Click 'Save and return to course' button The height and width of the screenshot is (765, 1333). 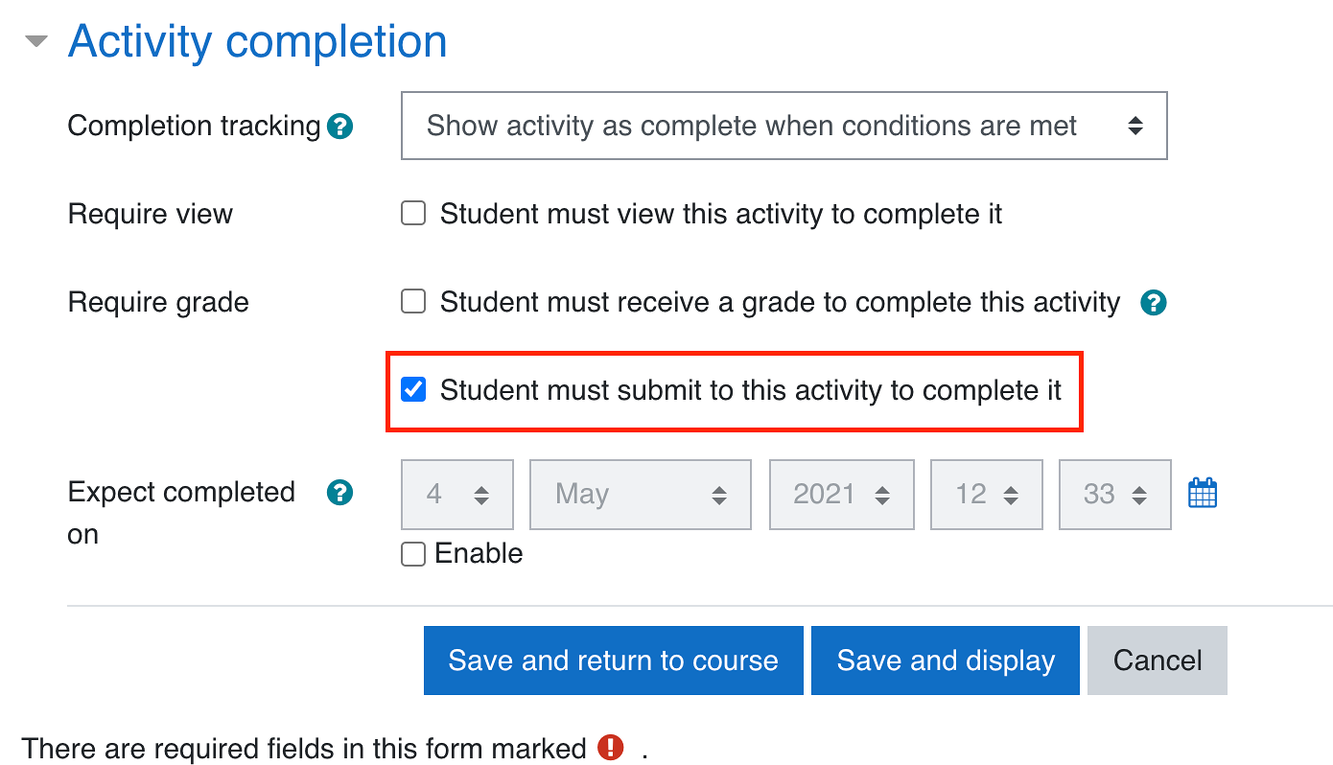pos(613,661)
